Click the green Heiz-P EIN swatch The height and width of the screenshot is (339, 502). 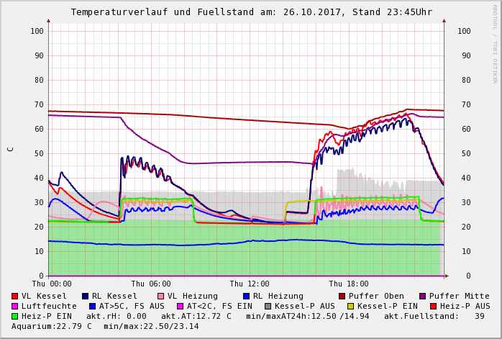(15, 316)
